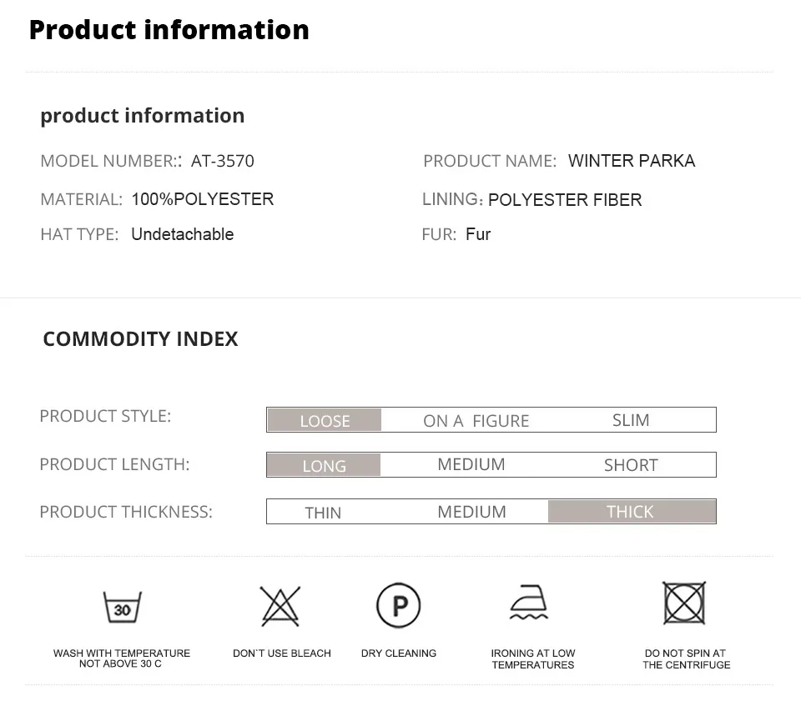801x716 pixels.
Task: Click the model number AT-3570 text
Action: point(222,161)
